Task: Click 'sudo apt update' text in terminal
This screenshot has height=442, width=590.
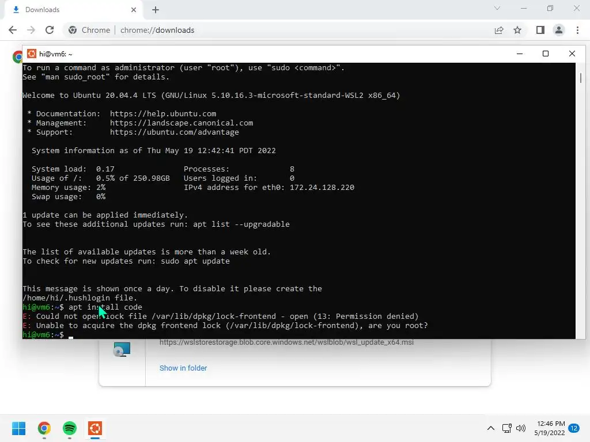Action: point(195,261)
